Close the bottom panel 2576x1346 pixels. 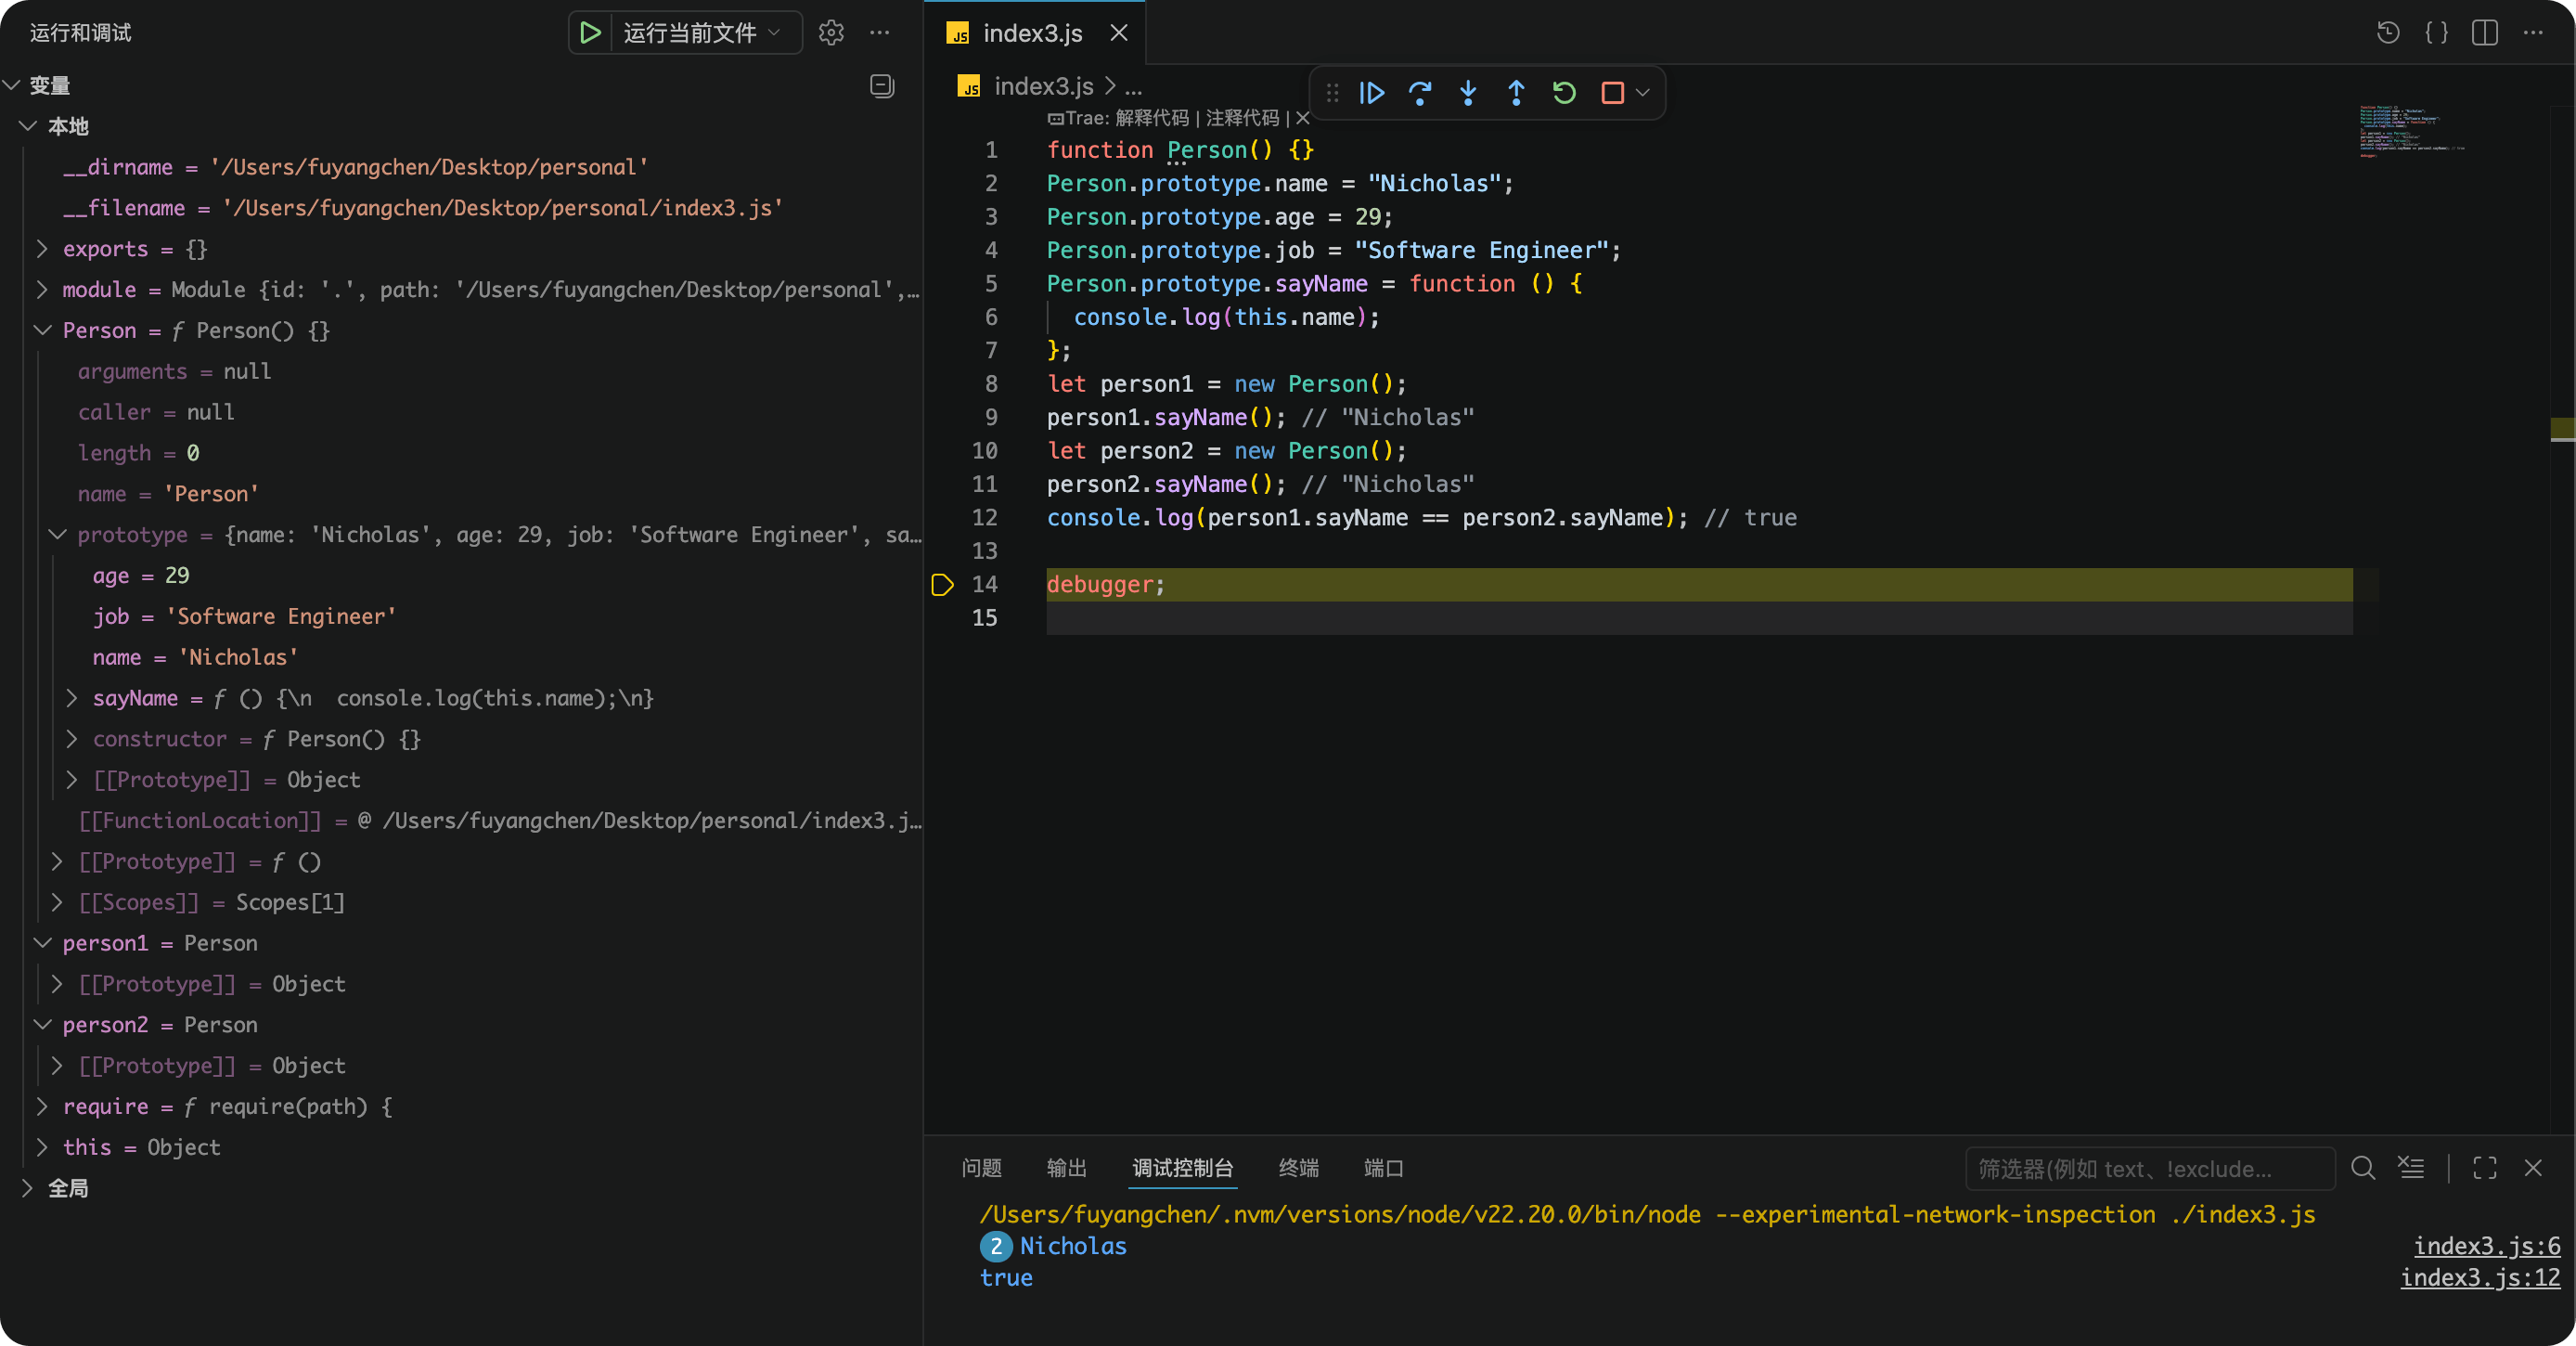(2533, 1168)
